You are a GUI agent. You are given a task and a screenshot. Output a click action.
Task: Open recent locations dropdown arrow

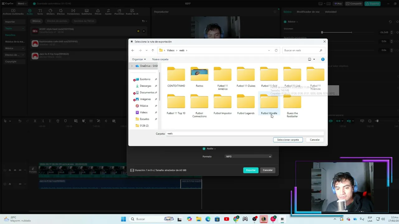click(147, 50)
